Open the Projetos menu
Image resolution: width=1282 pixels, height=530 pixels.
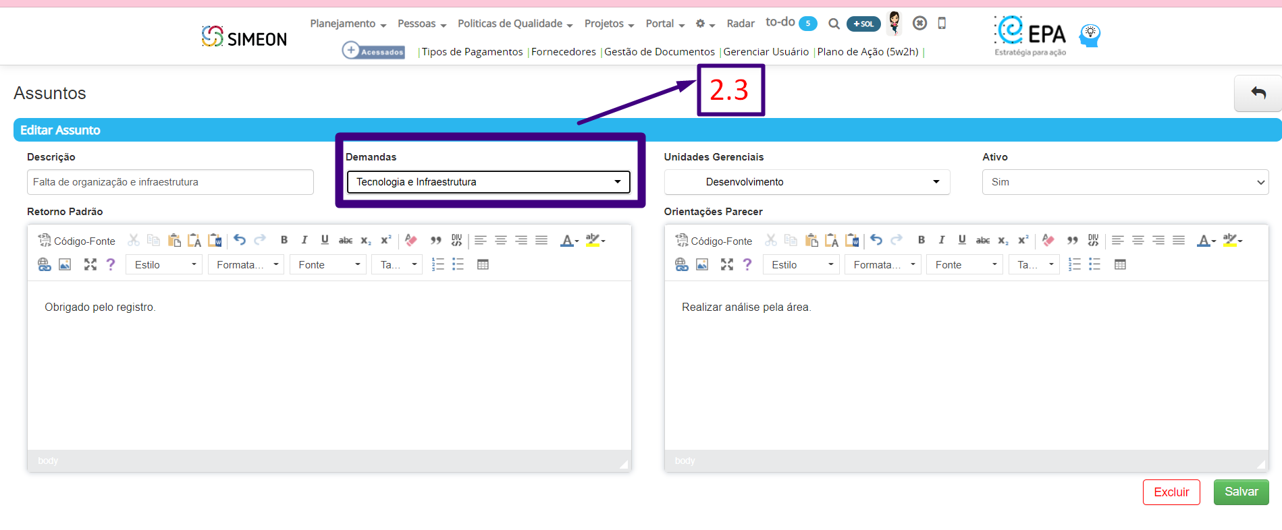[608, 24]
